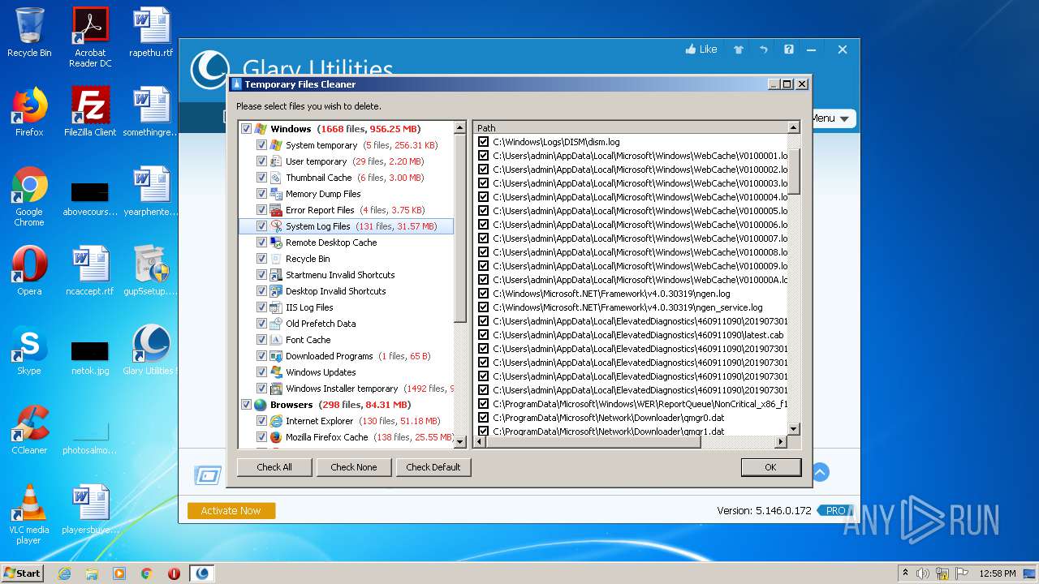1039x584 pixels.
Task: Click the category tree vertical scrollbar thumb
Action: point(460,229)
